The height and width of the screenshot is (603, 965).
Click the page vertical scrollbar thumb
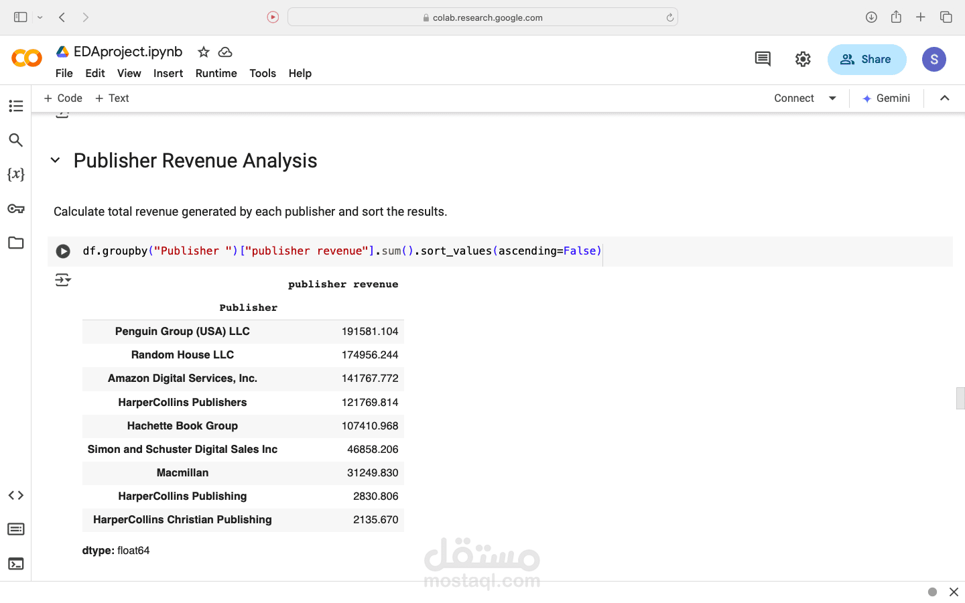point(960,398)
